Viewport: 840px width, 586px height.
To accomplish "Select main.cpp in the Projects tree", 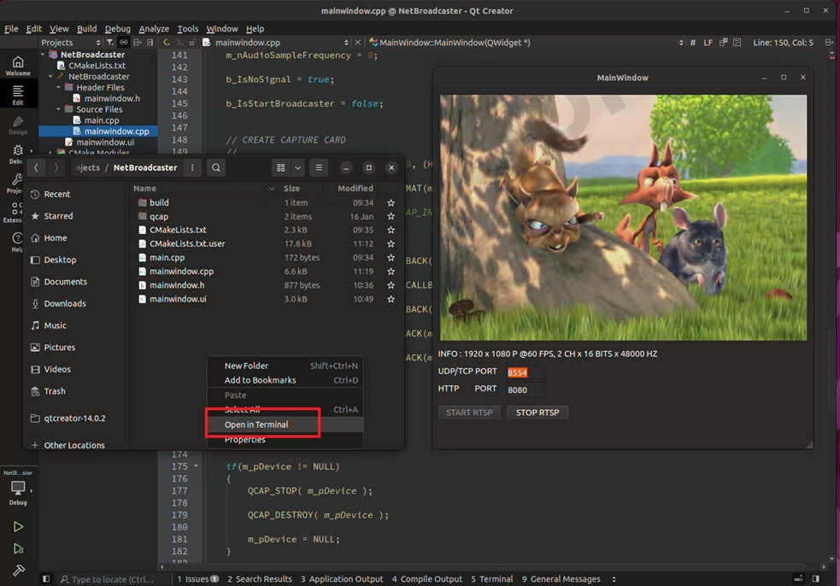I will [101, 120].
